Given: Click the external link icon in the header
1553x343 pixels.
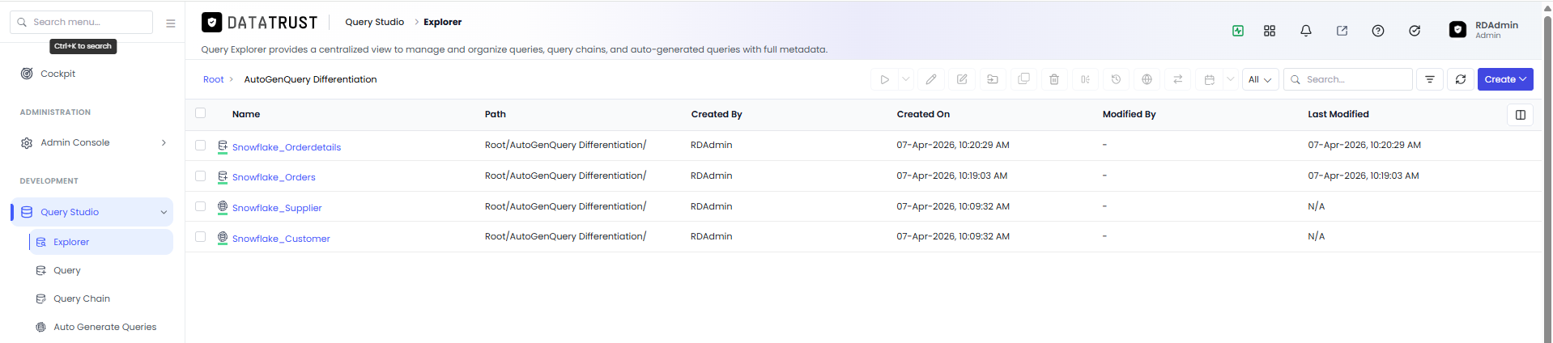Looking at the screenshot, I should coord(1342,31).
